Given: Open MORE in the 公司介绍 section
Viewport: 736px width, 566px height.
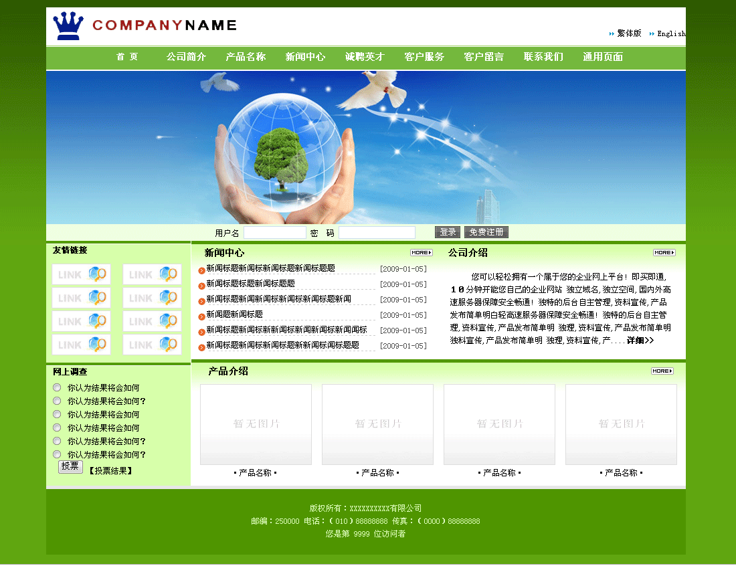Looking at the screenshot, I should (664, 253).
